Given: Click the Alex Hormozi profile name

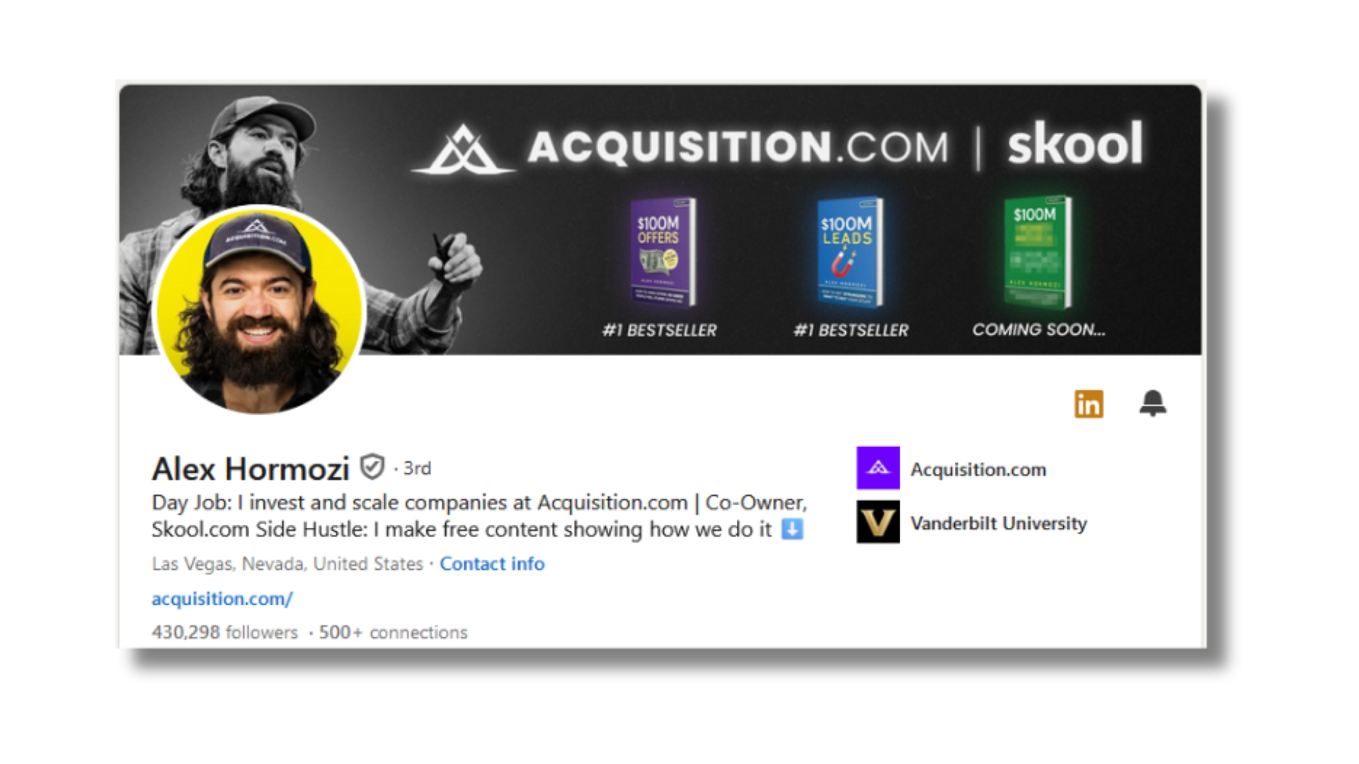Looking at the screenshot, I should [251, 468].
